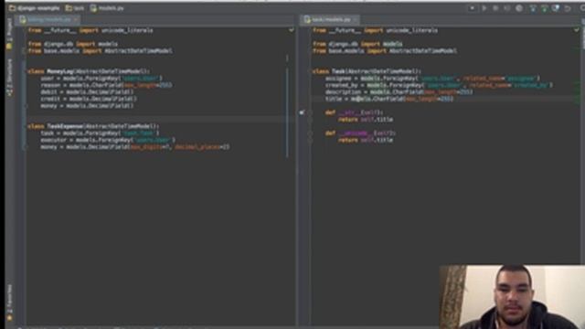Click the 'assignee = models.ForeignKey' line
This screenshot has width=585, height=329.
(432, 79)
